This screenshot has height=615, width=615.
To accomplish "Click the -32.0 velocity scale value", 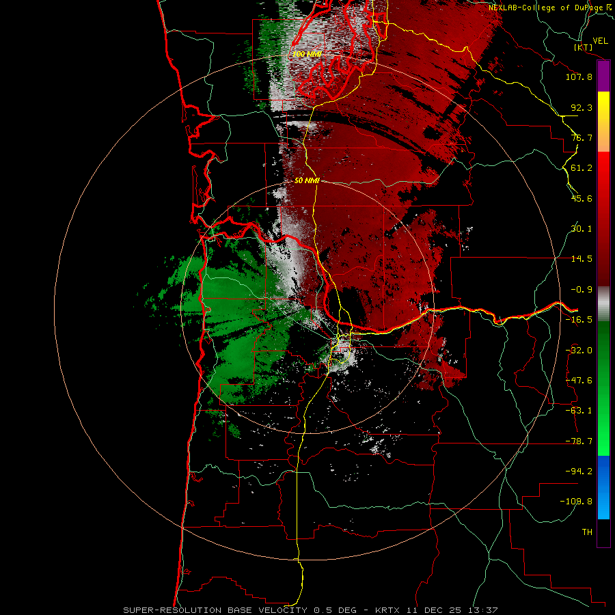I will 579,351.
